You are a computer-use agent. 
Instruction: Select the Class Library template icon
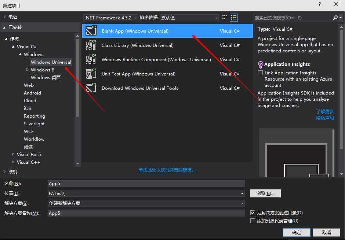point(91,45)
